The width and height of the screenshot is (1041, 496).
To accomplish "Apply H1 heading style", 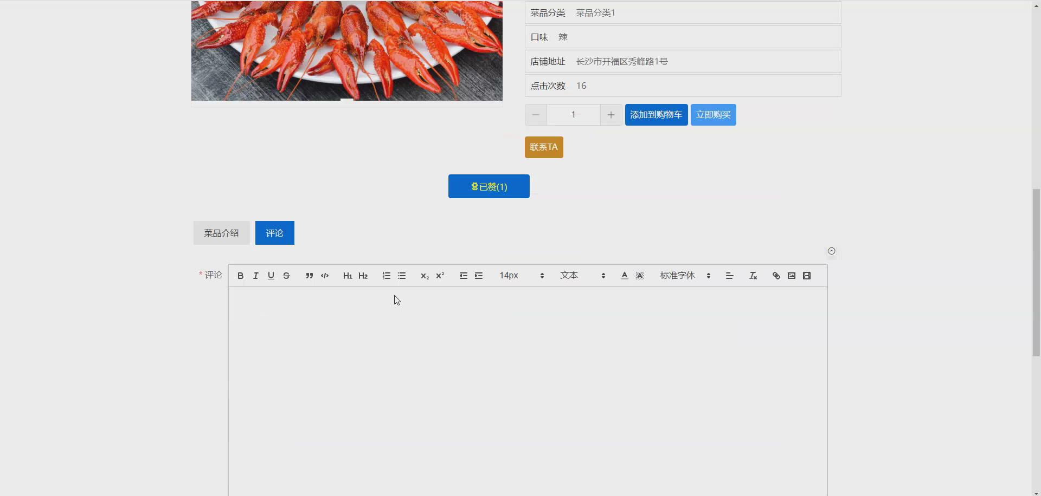I will coord(347,276).
